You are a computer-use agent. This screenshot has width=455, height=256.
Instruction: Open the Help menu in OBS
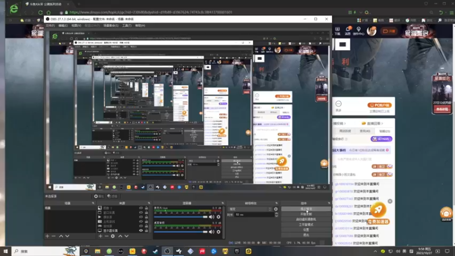click(x=140, y=26)
